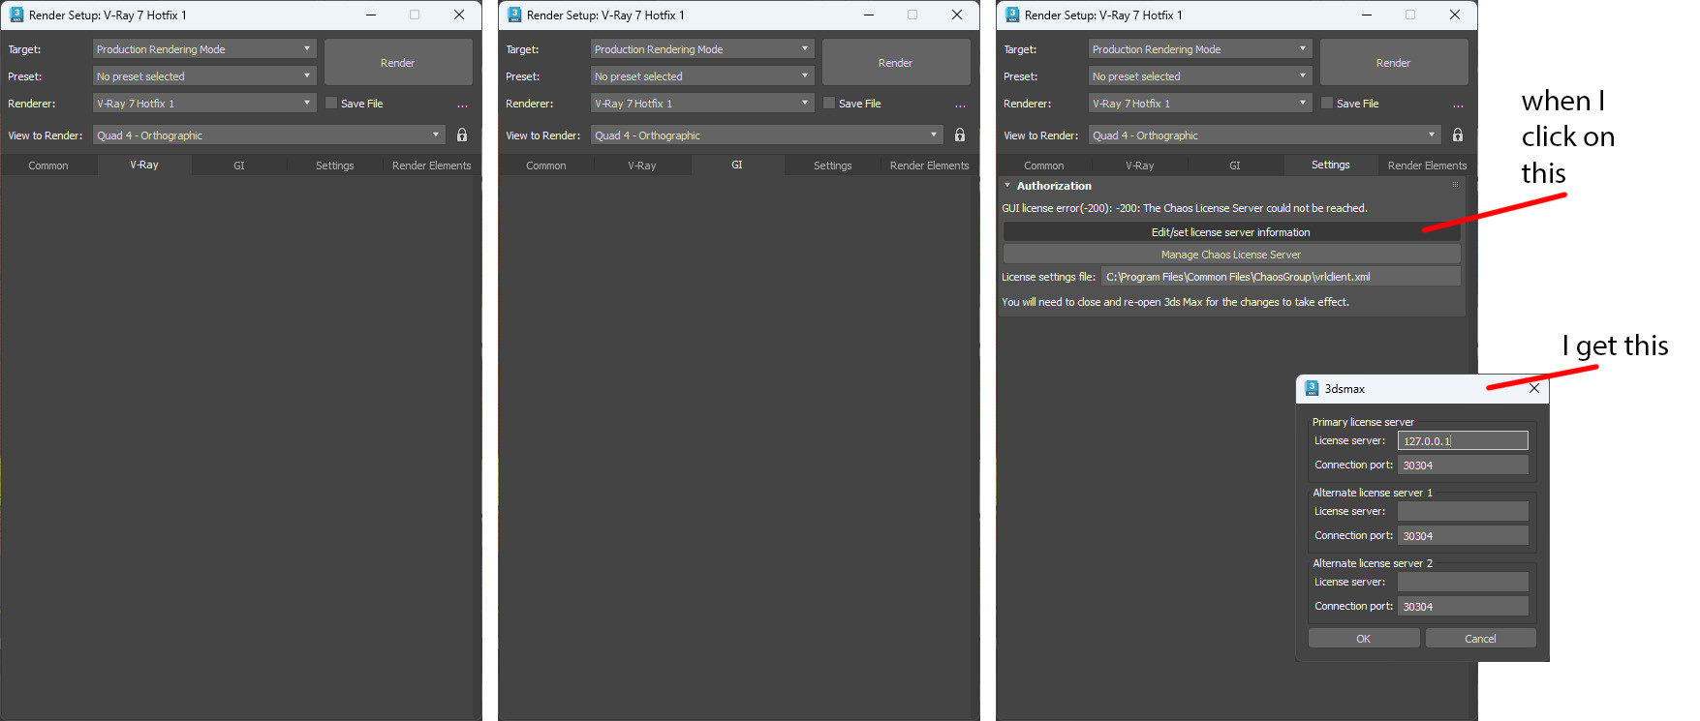Click OK in the license server dialog
This screenshot has height=721, width=1700.
pyautogui.click(x=1364, y=639)
